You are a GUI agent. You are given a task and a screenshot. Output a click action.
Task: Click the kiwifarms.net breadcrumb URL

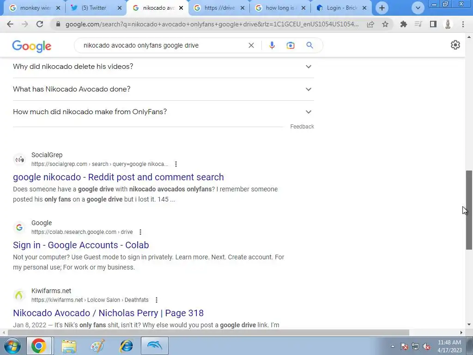click(90, 300)
